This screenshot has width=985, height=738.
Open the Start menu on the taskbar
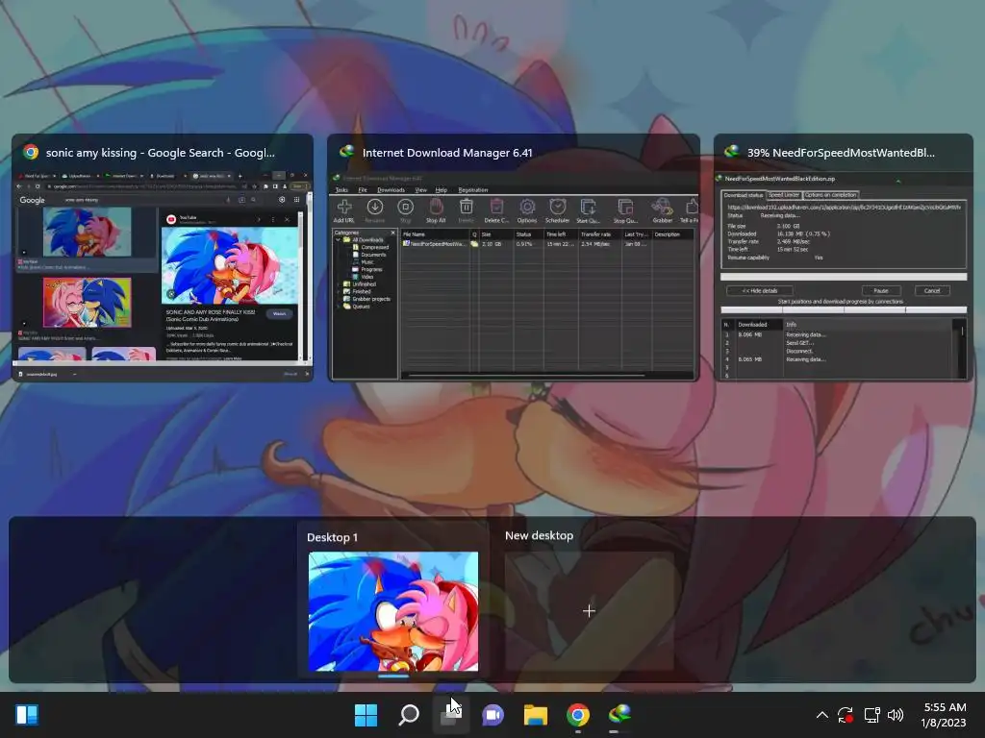coord(366,715)
